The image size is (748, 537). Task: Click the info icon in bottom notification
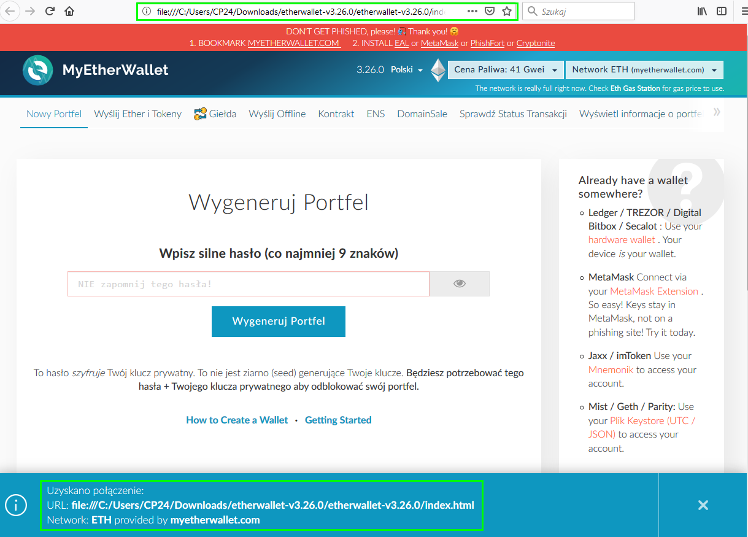pos(16,505)
